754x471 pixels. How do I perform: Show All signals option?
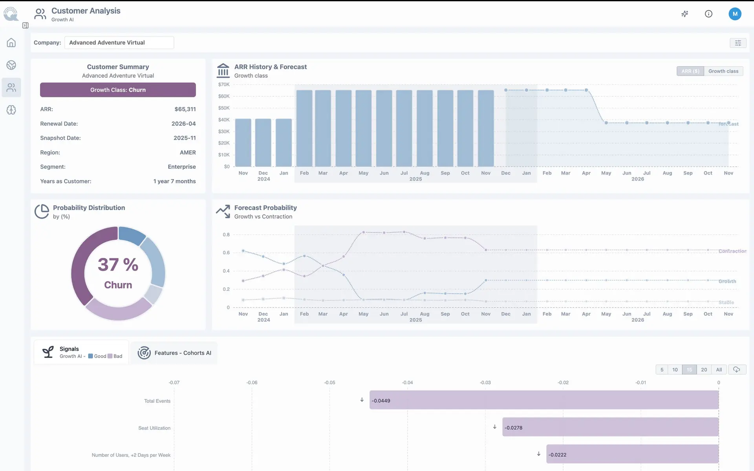[x=719, y=370]
